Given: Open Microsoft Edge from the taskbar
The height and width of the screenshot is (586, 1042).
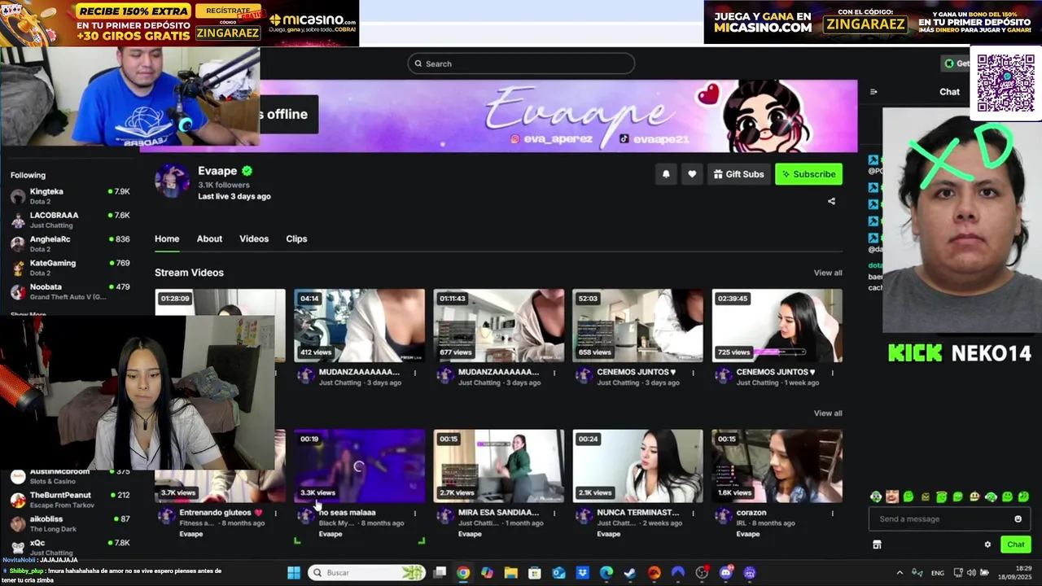Looking at the screenshot, I should coord(606,573).
